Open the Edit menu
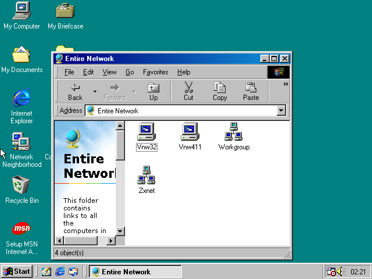This screenshot has height=279, width=372. pyautogui.click(x=88, y=72)
